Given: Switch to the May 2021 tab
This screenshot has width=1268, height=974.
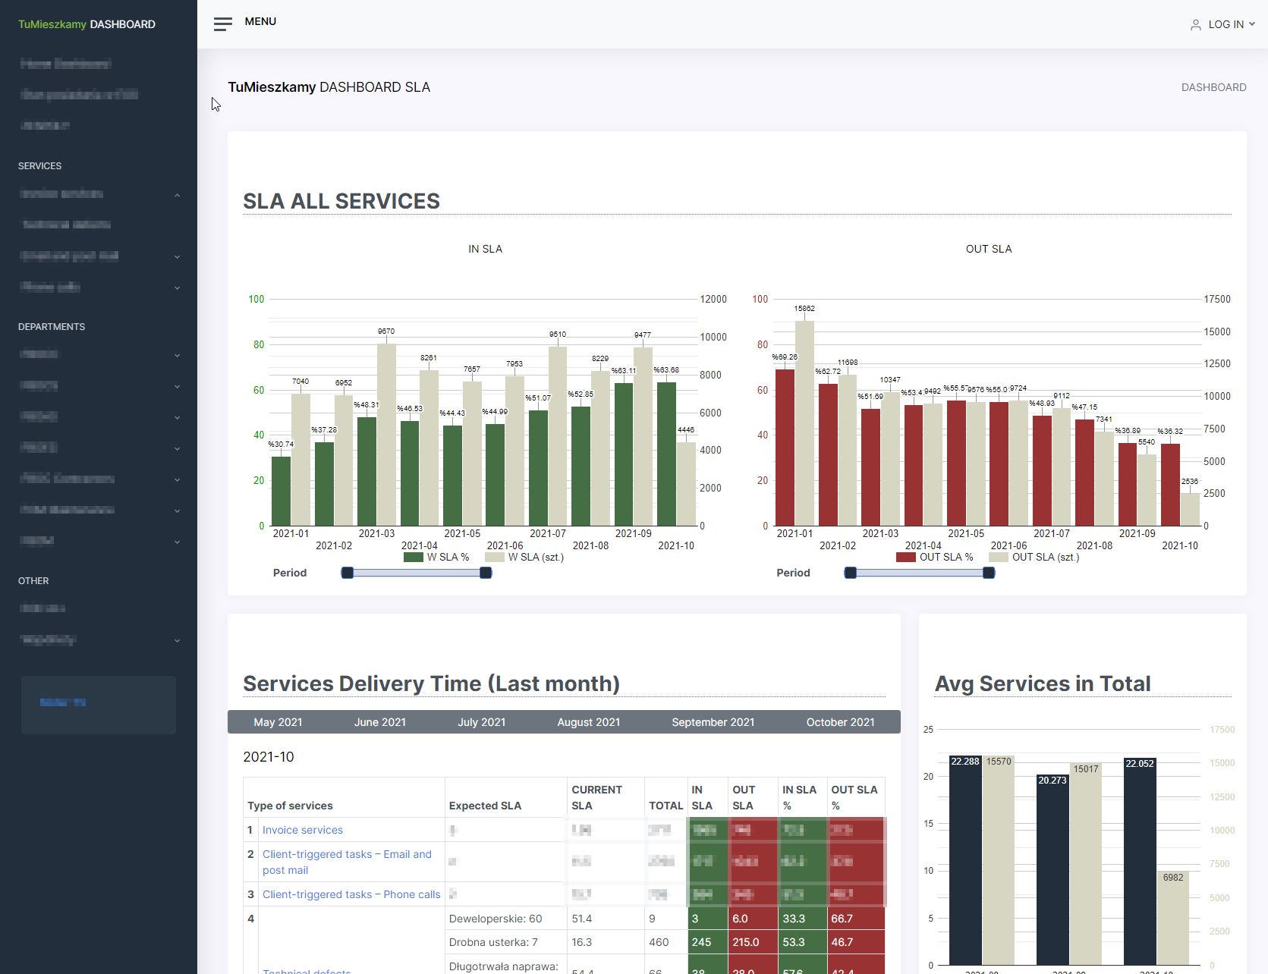Looking at the screenshot, I should 278,722.
